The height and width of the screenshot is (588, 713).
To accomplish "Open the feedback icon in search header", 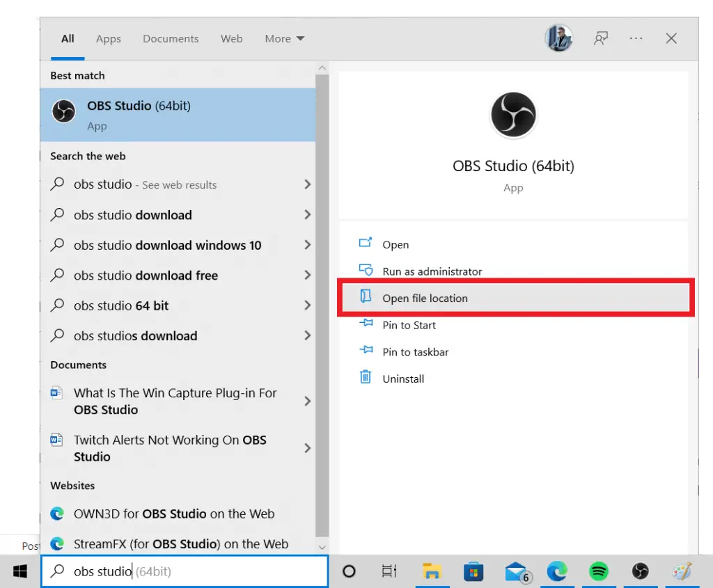I will tap(601, 39).
